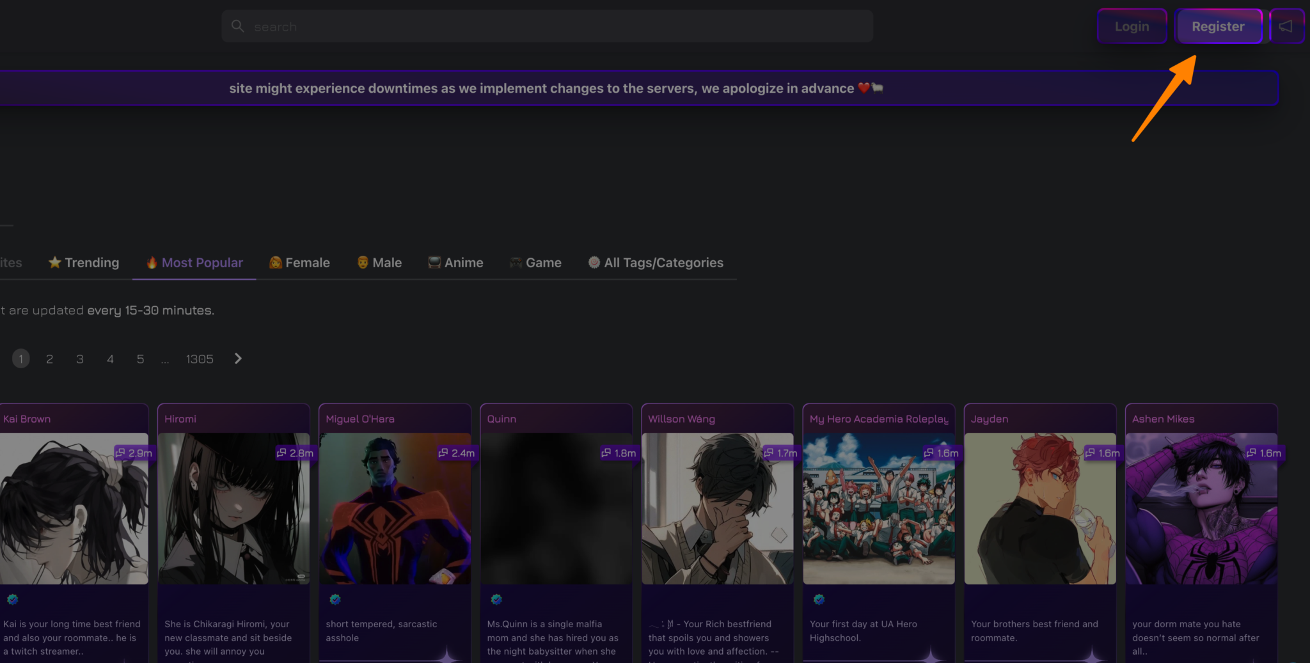Open All Tags/Categories list
Image resolution: width=1310 pixels, height=663 pixels.
656,263
